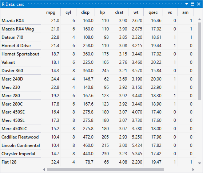Select the Fiat 128 row header
The height and width of the screenshot is (173, 203).
click(x=21, y=162)
